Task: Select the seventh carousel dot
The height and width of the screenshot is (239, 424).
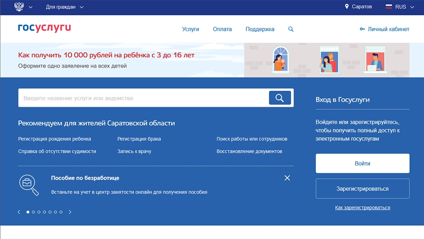Action: tap(61, 212)
